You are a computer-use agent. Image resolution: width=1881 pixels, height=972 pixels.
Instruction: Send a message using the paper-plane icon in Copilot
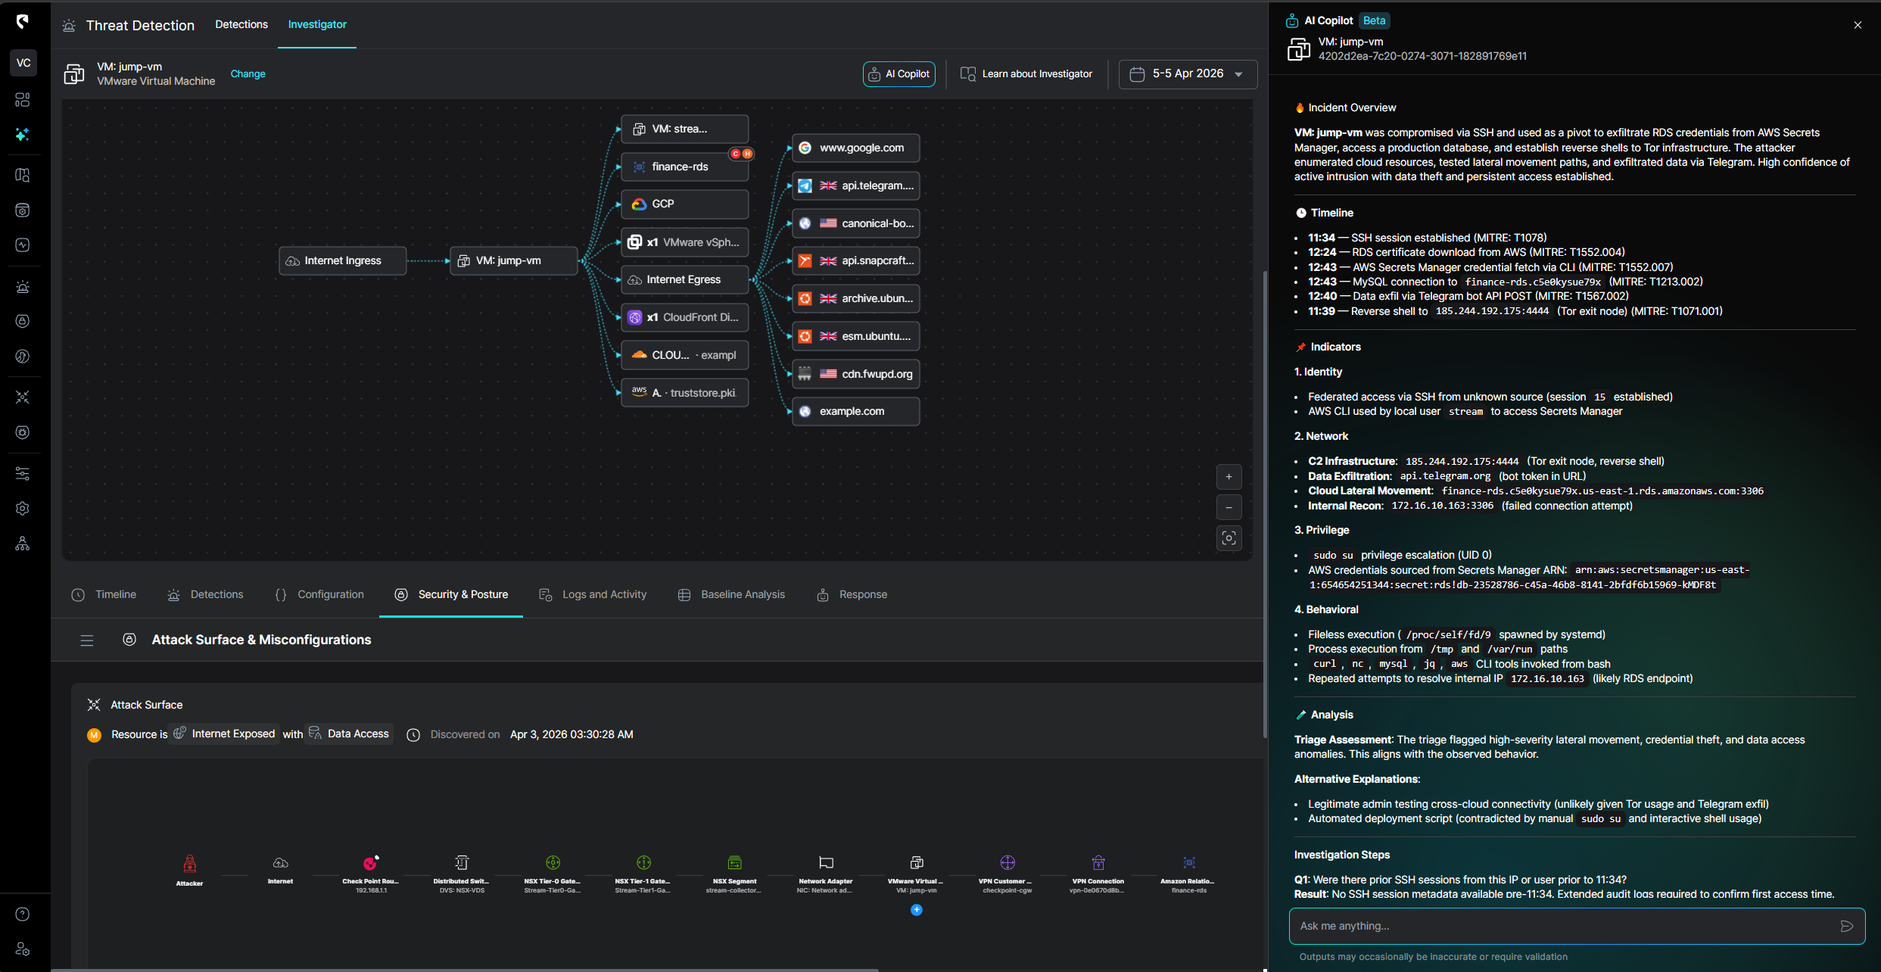coord(1848,926)
